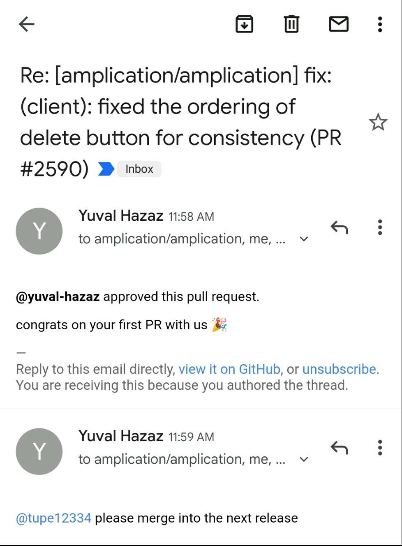Reply to the 11:59 AM message
Viewport: 402px width, 546px height.
(x=340, y=448)
